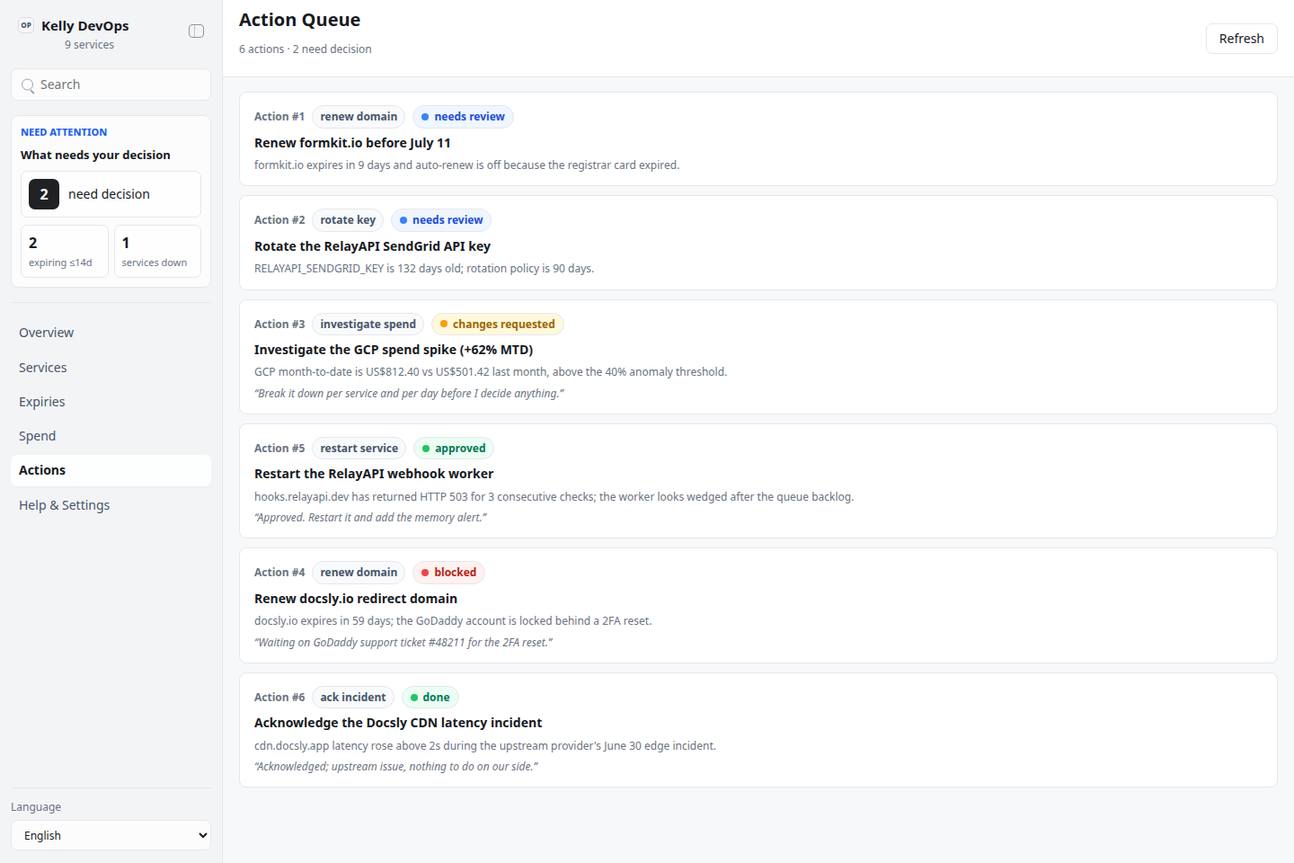Viewport: 1294px width, 863px height.
Task: Click 'What needs your decision' heading
Action: 95,156
